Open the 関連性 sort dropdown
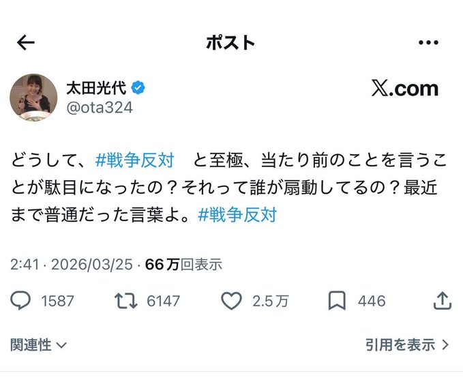 coord(38,345)
